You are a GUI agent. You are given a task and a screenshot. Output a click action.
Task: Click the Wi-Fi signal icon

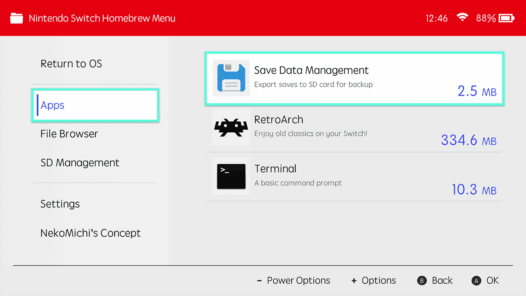[x=463, y=18]
